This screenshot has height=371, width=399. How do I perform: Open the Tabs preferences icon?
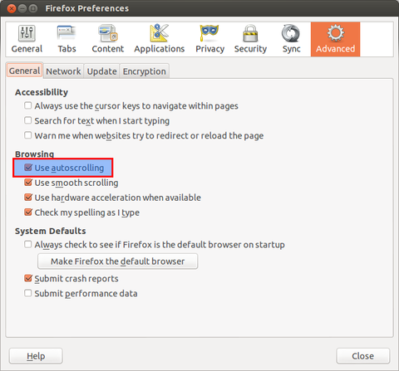point(66,33)
